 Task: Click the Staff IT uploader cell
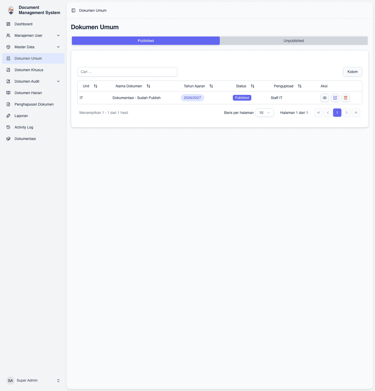point(277,98)
